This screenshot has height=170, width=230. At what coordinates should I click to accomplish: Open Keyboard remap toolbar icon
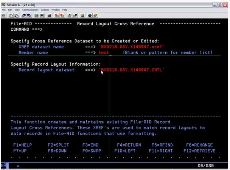(x=50, y=15)
